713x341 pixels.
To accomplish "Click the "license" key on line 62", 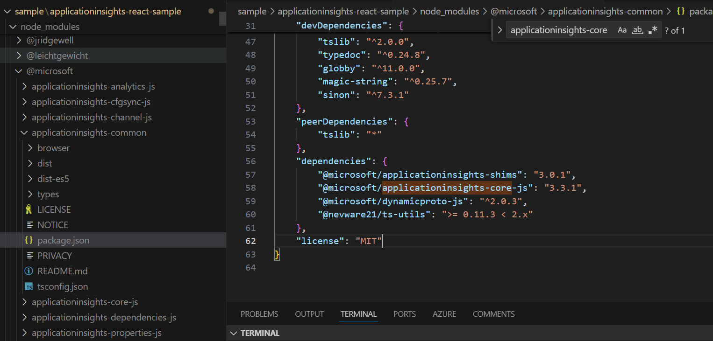I will click(x=320, y=241).
